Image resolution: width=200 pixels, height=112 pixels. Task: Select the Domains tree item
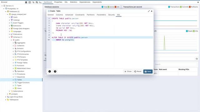pyautogui.click(x=20, y=49)
